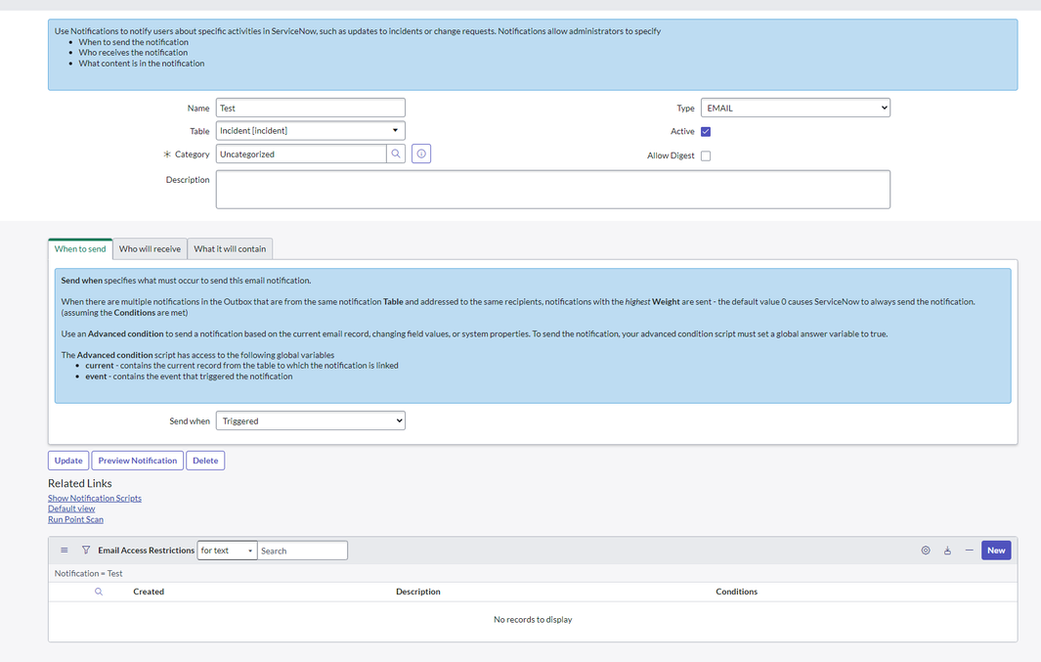
Task: Click the Delete button
Action: [x=205, y=461]
